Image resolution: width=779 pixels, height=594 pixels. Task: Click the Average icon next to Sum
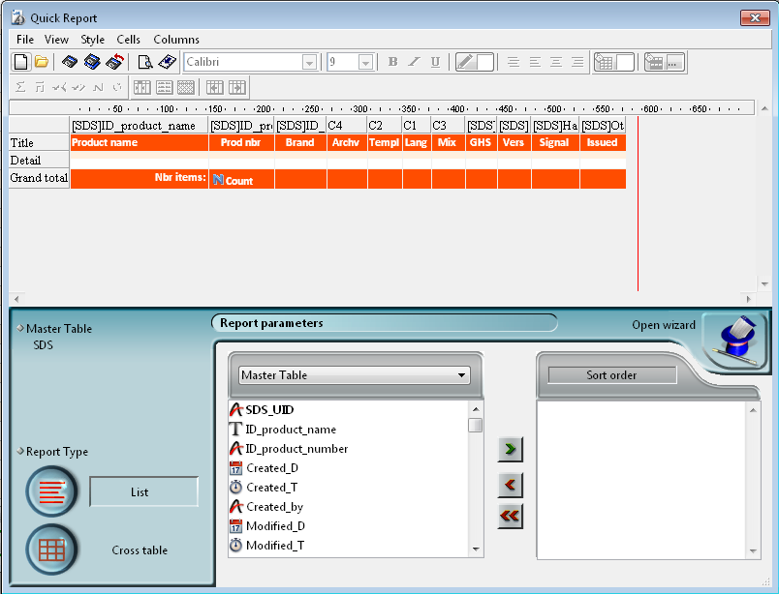pos(40,87)
